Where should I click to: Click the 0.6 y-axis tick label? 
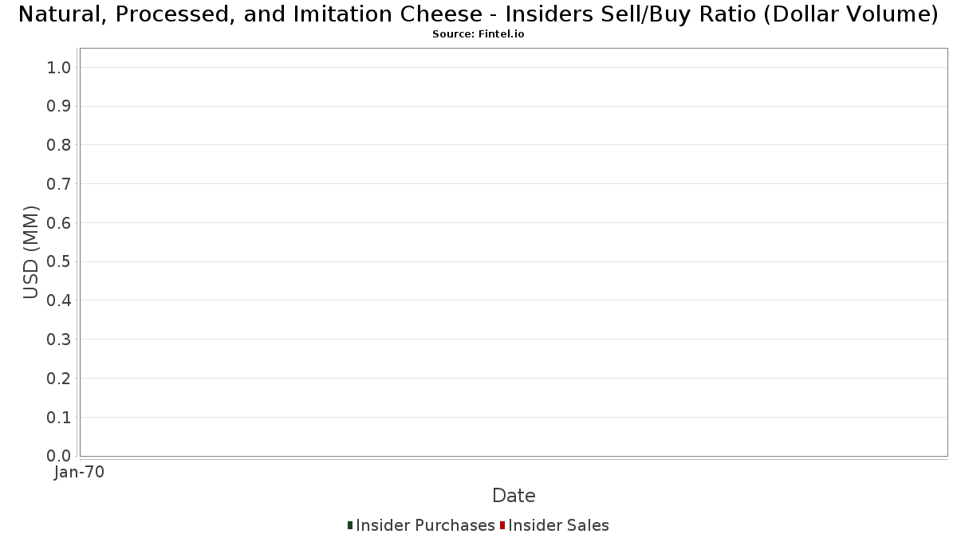tap(60, 223)
